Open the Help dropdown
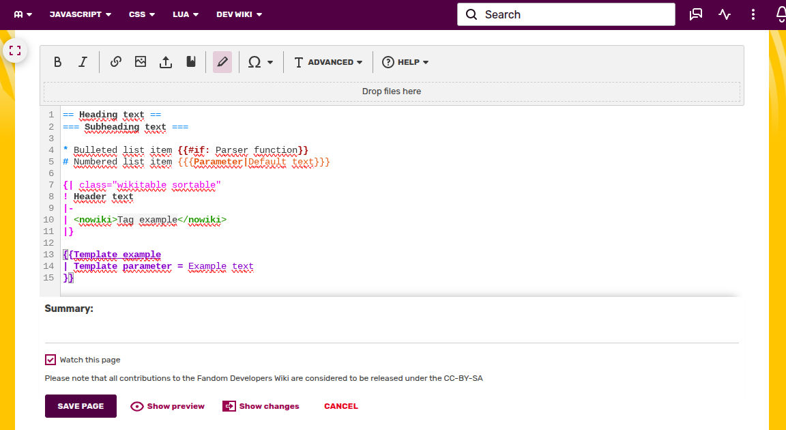 click(405, 61)
